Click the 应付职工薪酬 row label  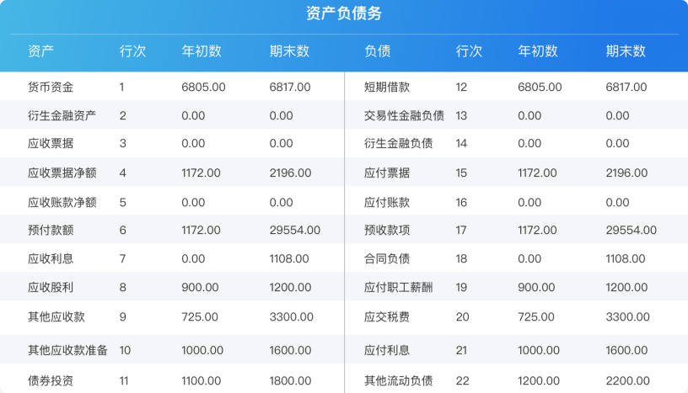(x=398, y=288)
